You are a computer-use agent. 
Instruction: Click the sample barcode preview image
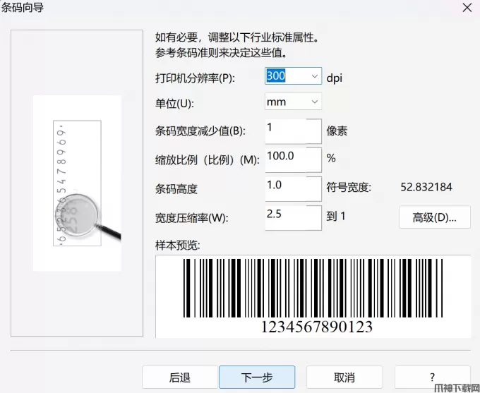tap(313, 296)
